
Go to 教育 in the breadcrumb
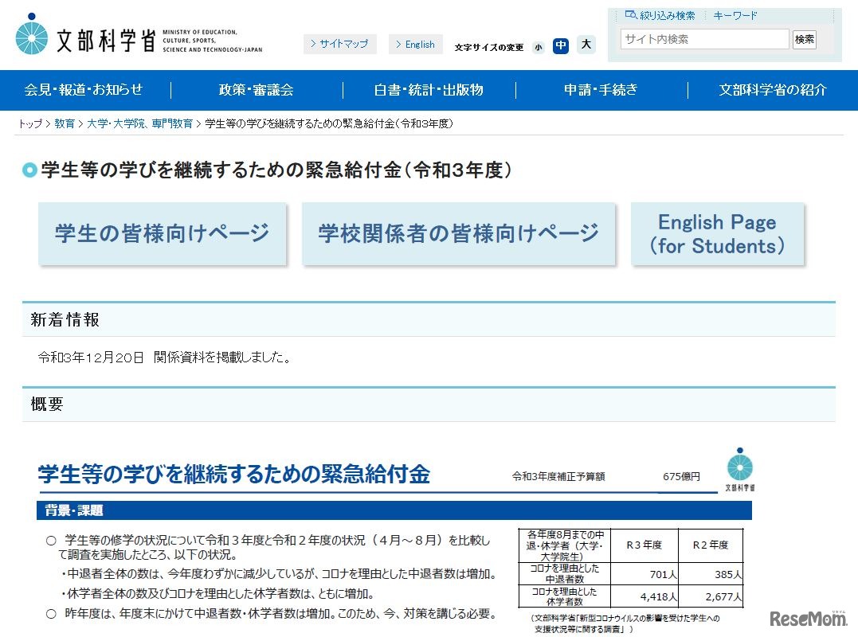point(65,123)
